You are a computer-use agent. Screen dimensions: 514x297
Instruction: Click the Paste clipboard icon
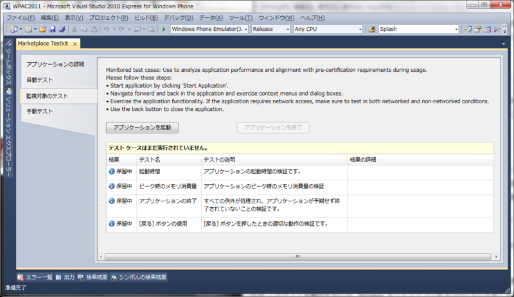tap(94, 29)
